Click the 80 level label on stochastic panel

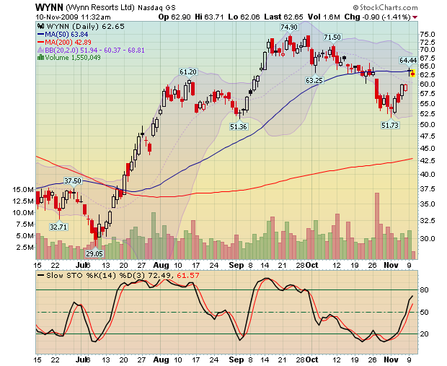coord(425,290)
